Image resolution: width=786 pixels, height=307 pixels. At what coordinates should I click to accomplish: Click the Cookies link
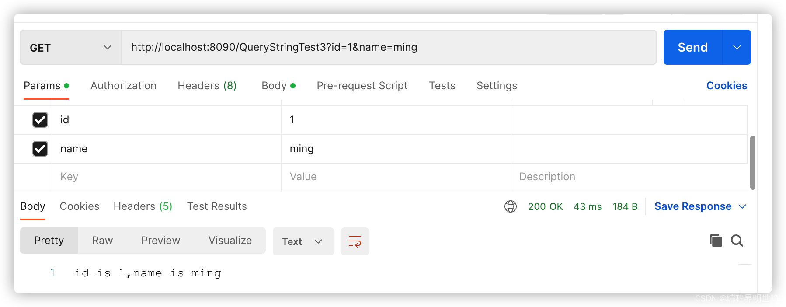(x=727, y=86)
